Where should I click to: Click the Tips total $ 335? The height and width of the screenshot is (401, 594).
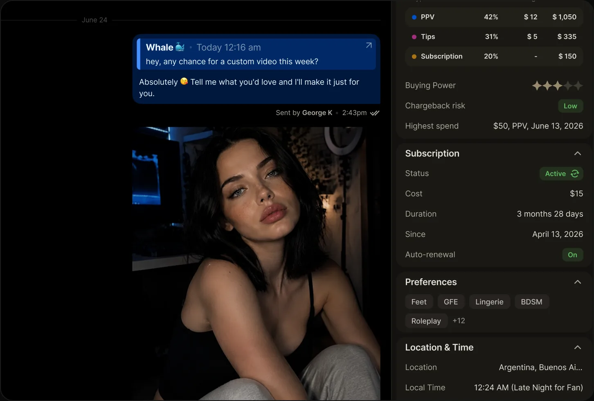[567, 37]
